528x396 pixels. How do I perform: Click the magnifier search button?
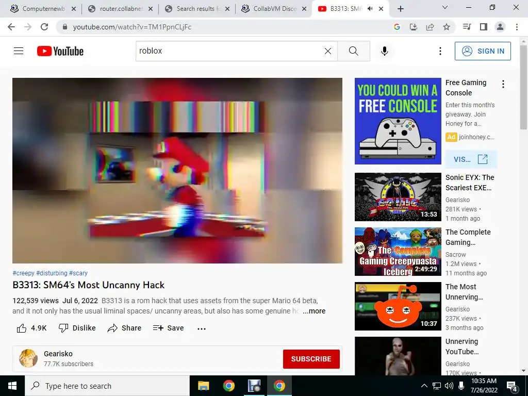[354, 51]
